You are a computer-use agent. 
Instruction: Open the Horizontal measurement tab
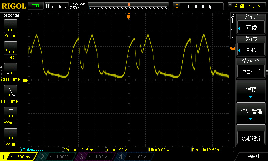[x=10, y=15]
